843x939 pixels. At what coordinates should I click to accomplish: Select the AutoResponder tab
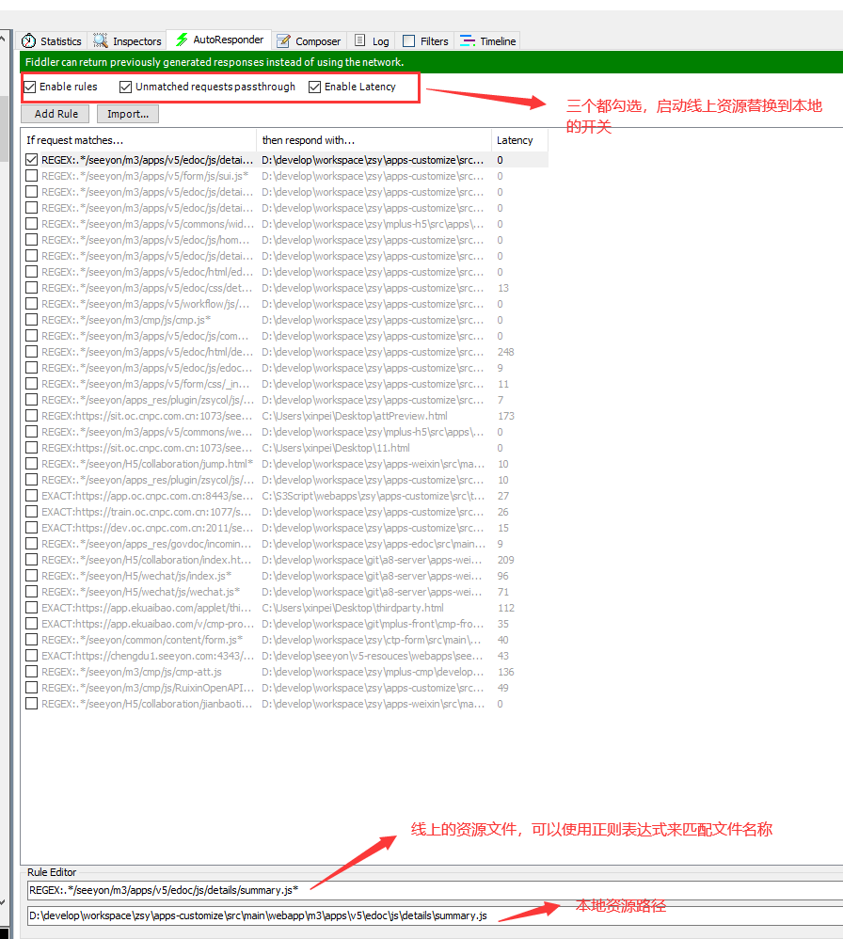click(219, 40)
